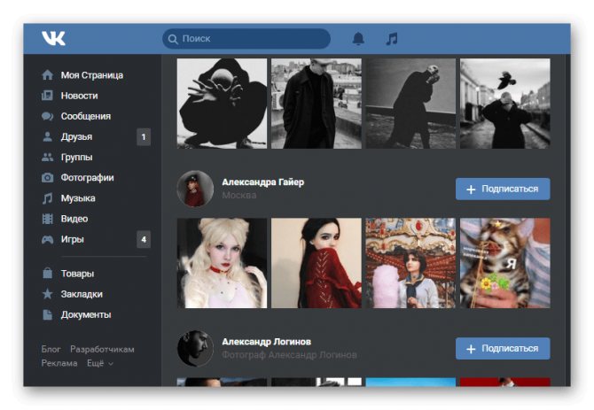The width and height of the screenshot is (594, 410).
Task: Click into the Поиск search field
Action: pos(246,39)
